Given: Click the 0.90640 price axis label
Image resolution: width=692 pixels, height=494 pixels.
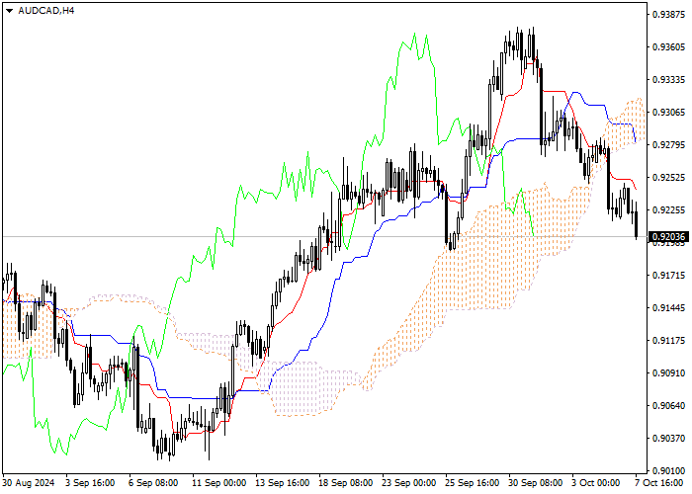Looking at the screenshot, I should [x=668, y=406].
